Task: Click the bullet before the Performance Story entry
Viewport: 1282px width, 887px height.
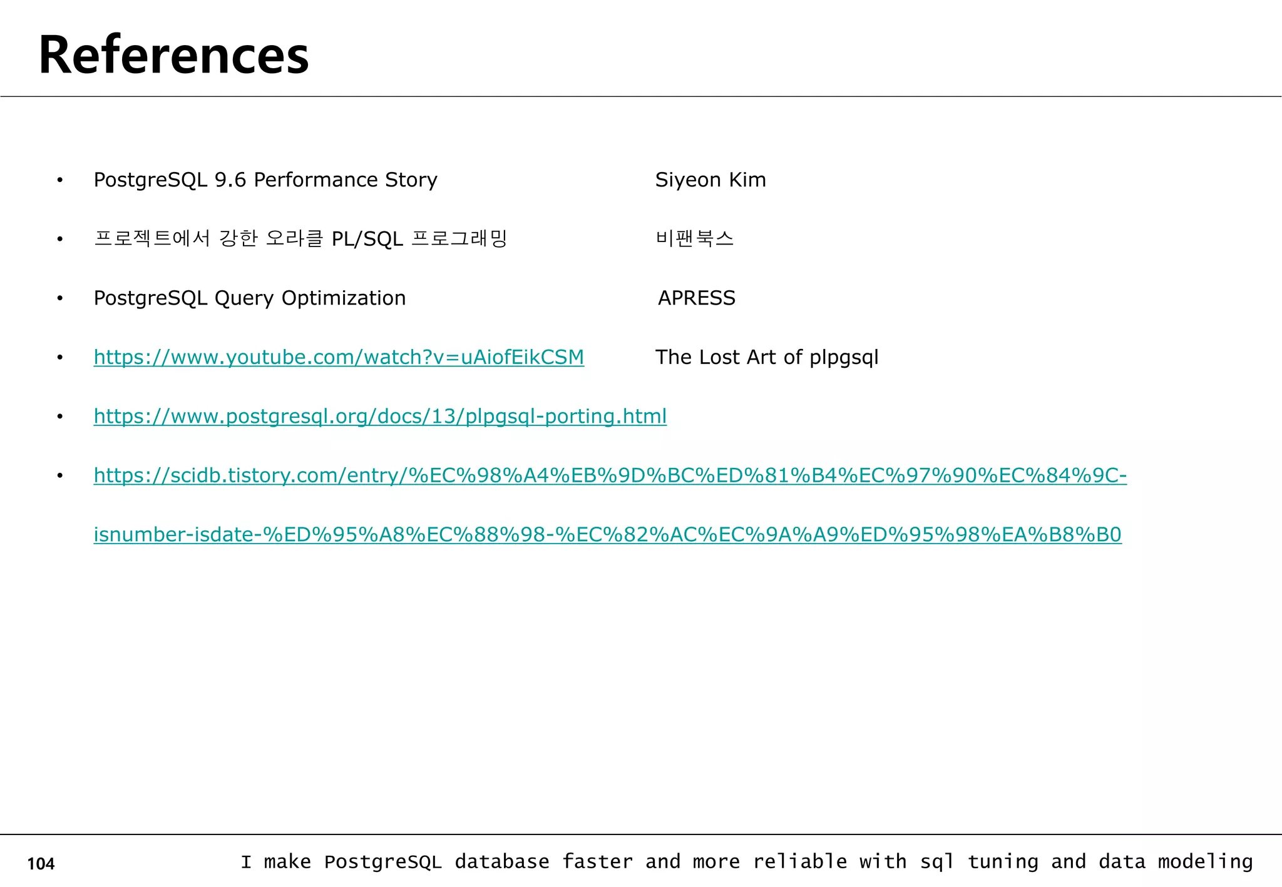Action: tap(60, 181)
